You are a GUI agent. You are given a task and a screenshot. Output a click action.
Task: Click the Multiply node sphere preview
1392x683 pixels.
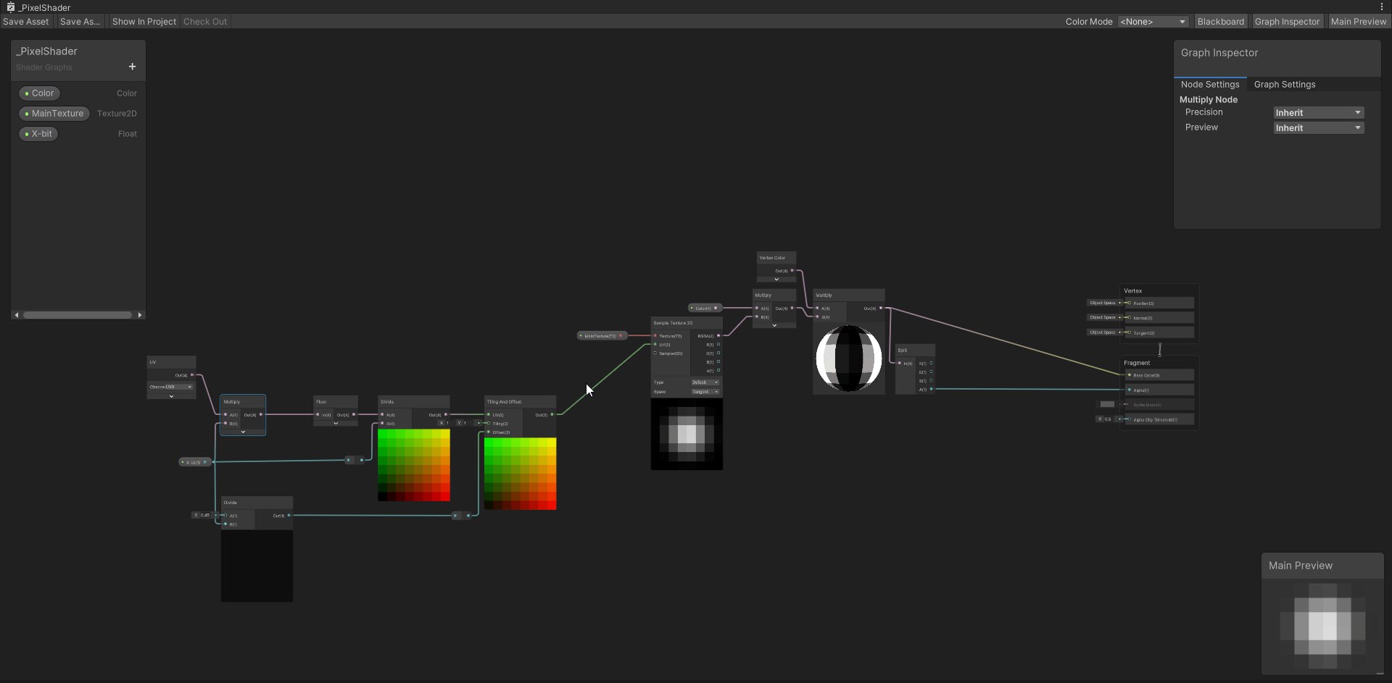849,359
